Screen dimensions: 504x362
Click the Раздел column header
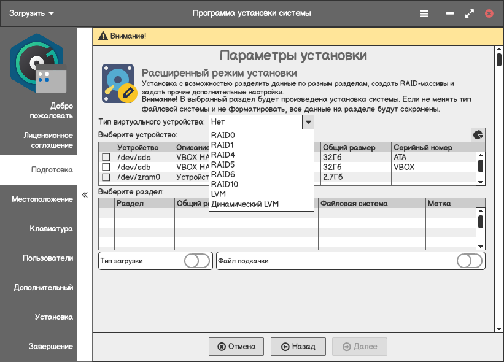click(144, 203)
